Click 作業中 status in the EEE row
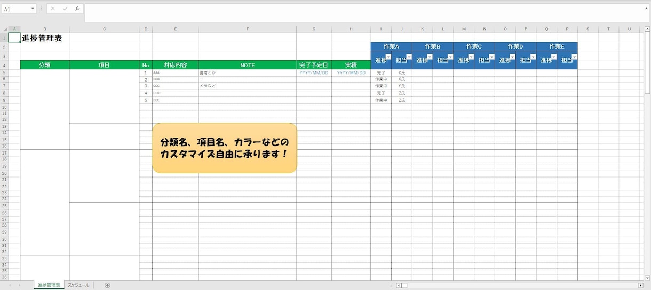 (381, 100)
